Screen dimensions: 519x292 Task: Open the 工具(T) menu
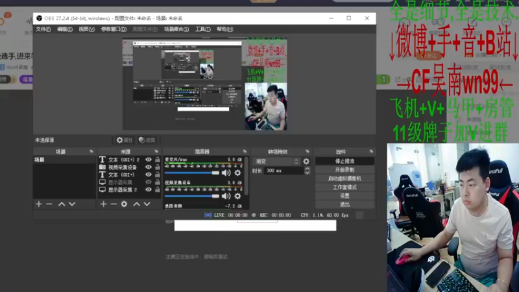(x=202, y=29)
